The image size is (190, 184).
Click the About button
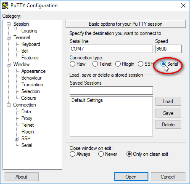[x=21, y=177]
